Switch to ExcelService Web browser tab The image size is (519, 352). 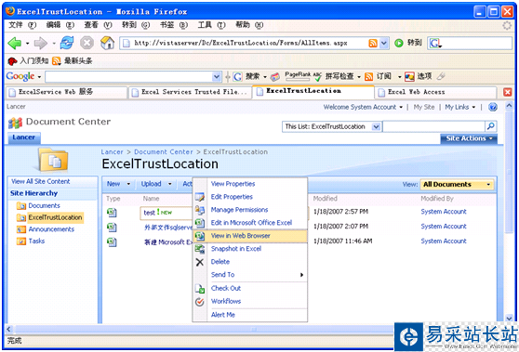coord(67,92)
